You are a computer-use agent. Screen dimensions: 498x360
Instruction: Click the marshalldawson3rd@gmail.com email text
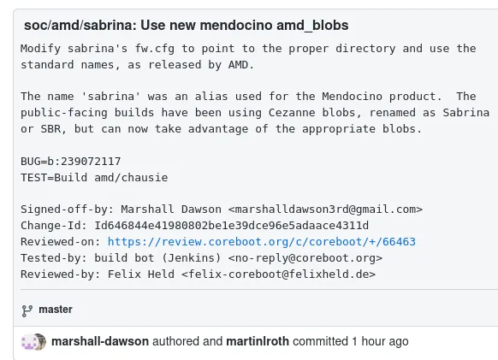pyautogui.click(x=325, y=210)
